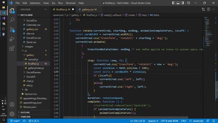Expand the images folder
This screenshot has height=123, width=218.
click(x=29, y=46)
